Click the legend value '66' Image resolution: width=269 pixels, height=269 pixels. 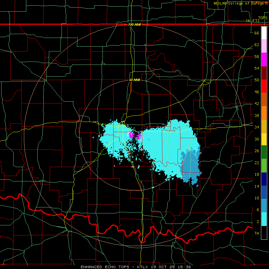pyautogui.click(x=257, y=33)
